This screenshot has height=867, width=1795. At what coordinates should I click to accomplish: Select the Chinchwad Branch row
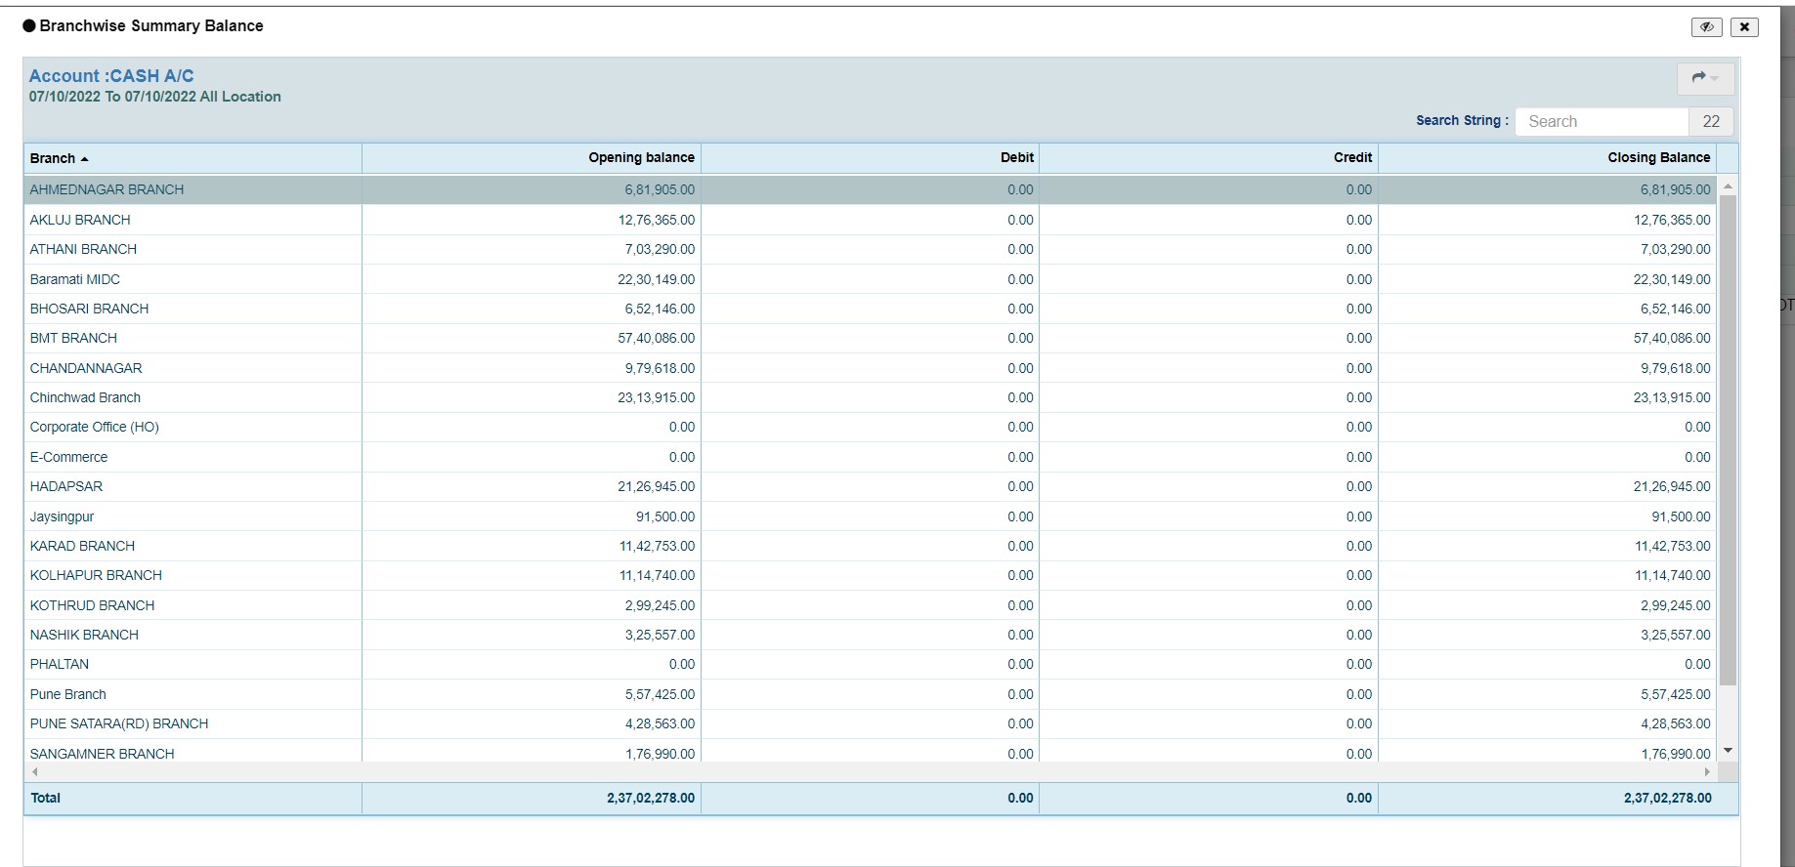coord(871,397)
